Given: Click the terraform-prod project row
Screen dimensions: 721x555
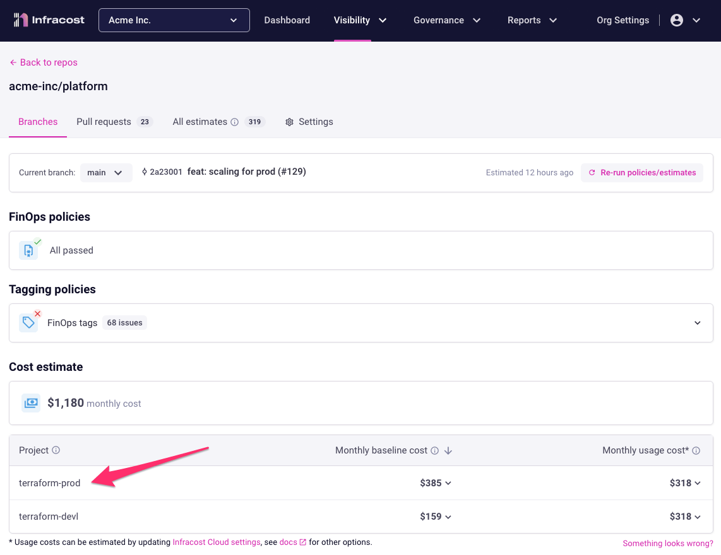Looking at the screenshot, I should point(361,483).
